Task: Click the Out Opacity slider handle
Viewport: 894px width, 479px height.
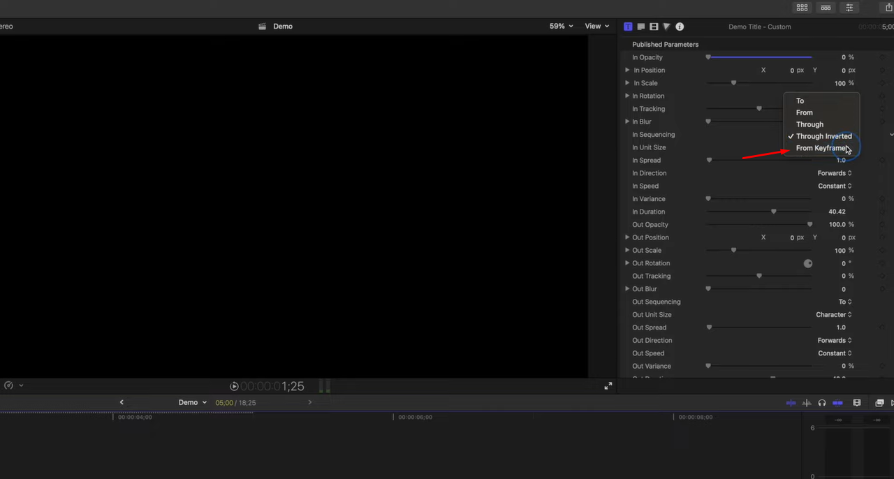Action: 809,225
